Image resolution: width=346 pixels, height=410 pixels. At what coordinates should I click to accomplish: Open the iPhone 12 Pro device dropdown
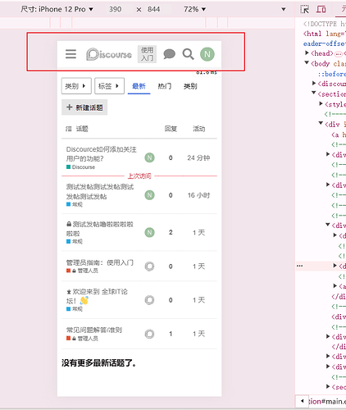coord(57,9)
